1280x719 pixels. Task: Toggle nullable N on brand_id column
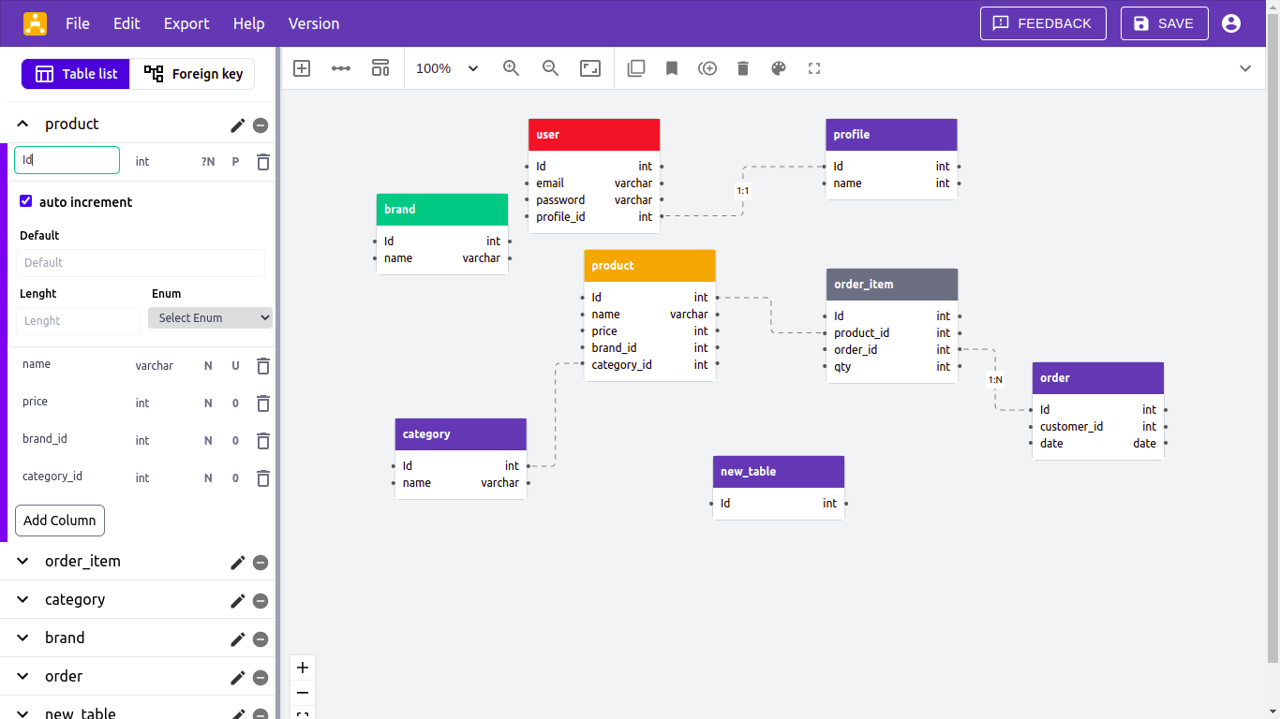point(208,441)
